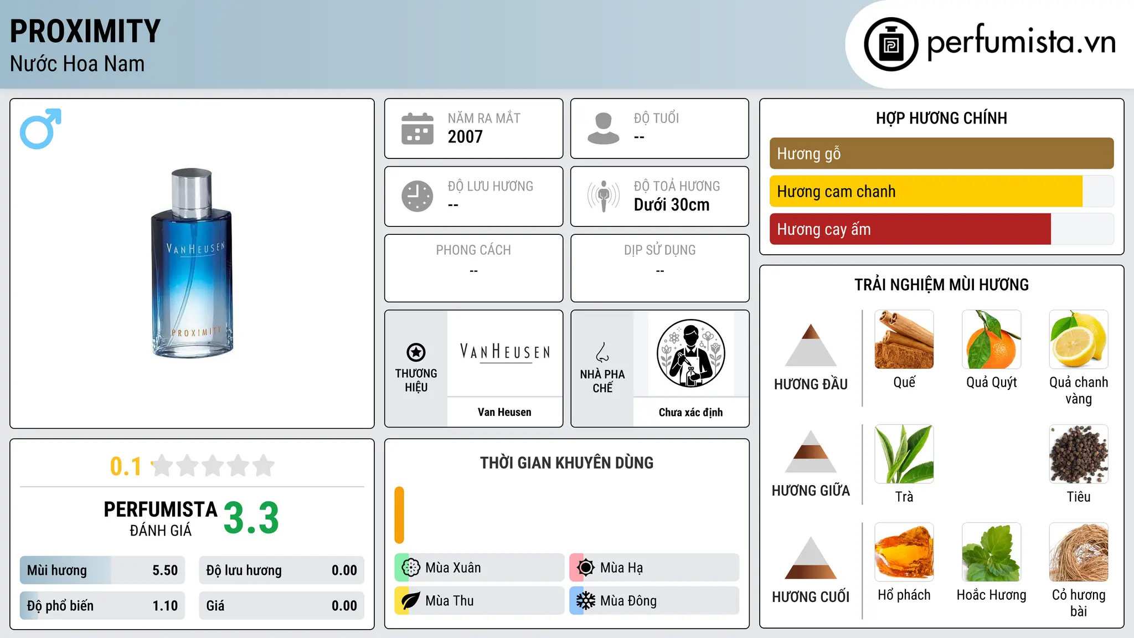Open the perfumista.vn site name link
1134x638 pixels.
[x=1021, y=43]
